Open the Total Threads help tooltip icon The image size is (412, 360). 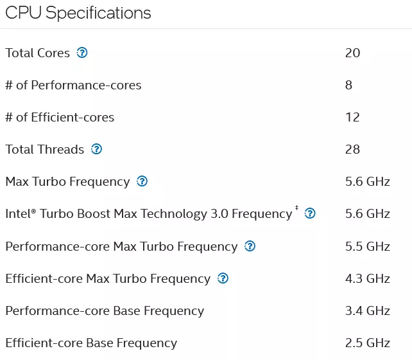[x=96, y=149]
